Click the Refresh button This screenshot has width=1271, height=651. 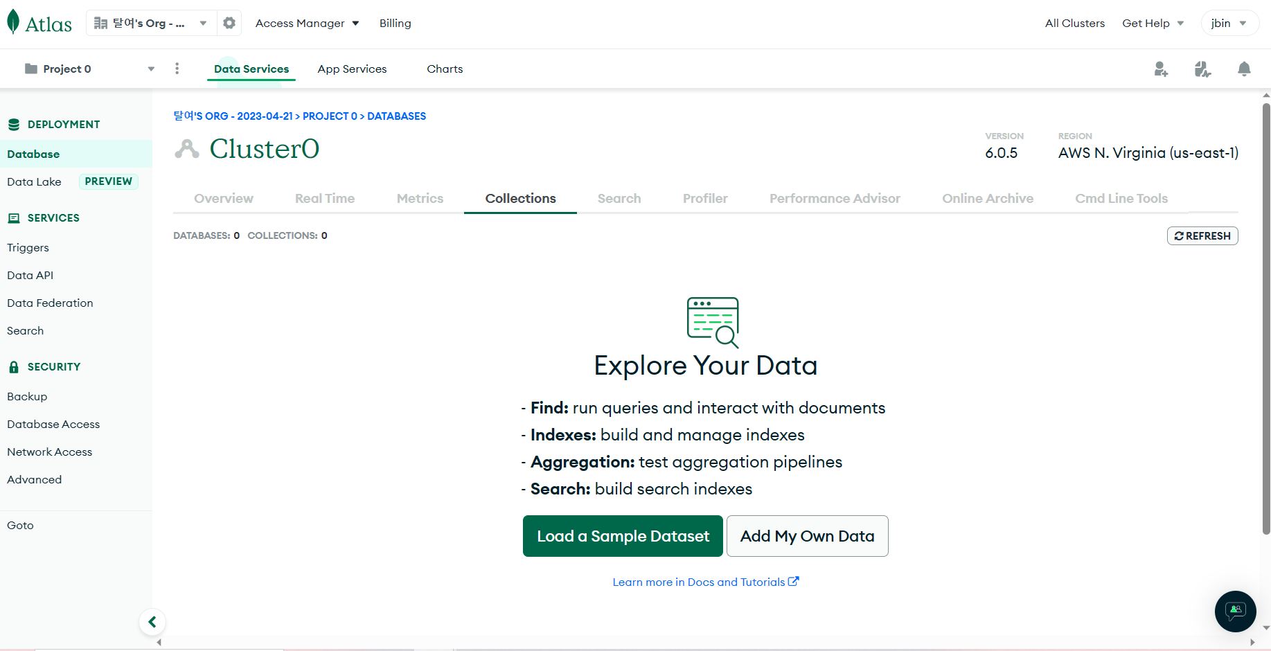(x=1202, y=236)
